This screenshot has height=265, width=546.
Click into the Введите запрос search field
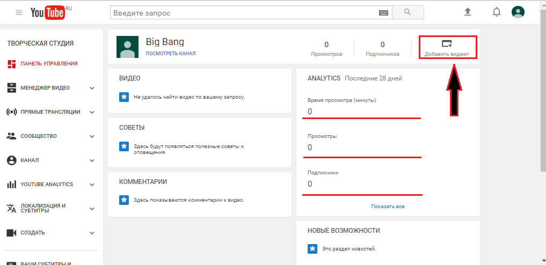tap(244, 13)
